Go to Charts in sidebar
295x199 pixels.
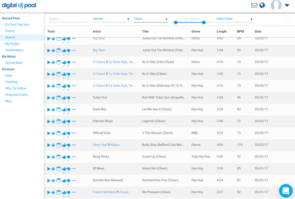point(10,31)
